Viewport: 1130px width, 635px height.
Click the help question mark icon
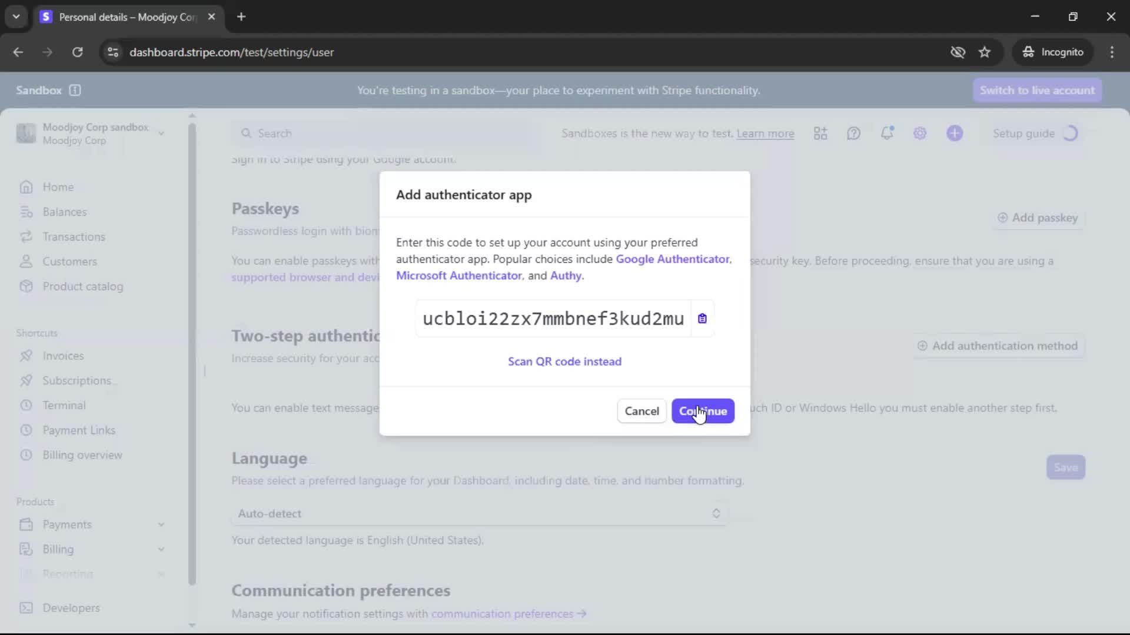click(853, 133)
